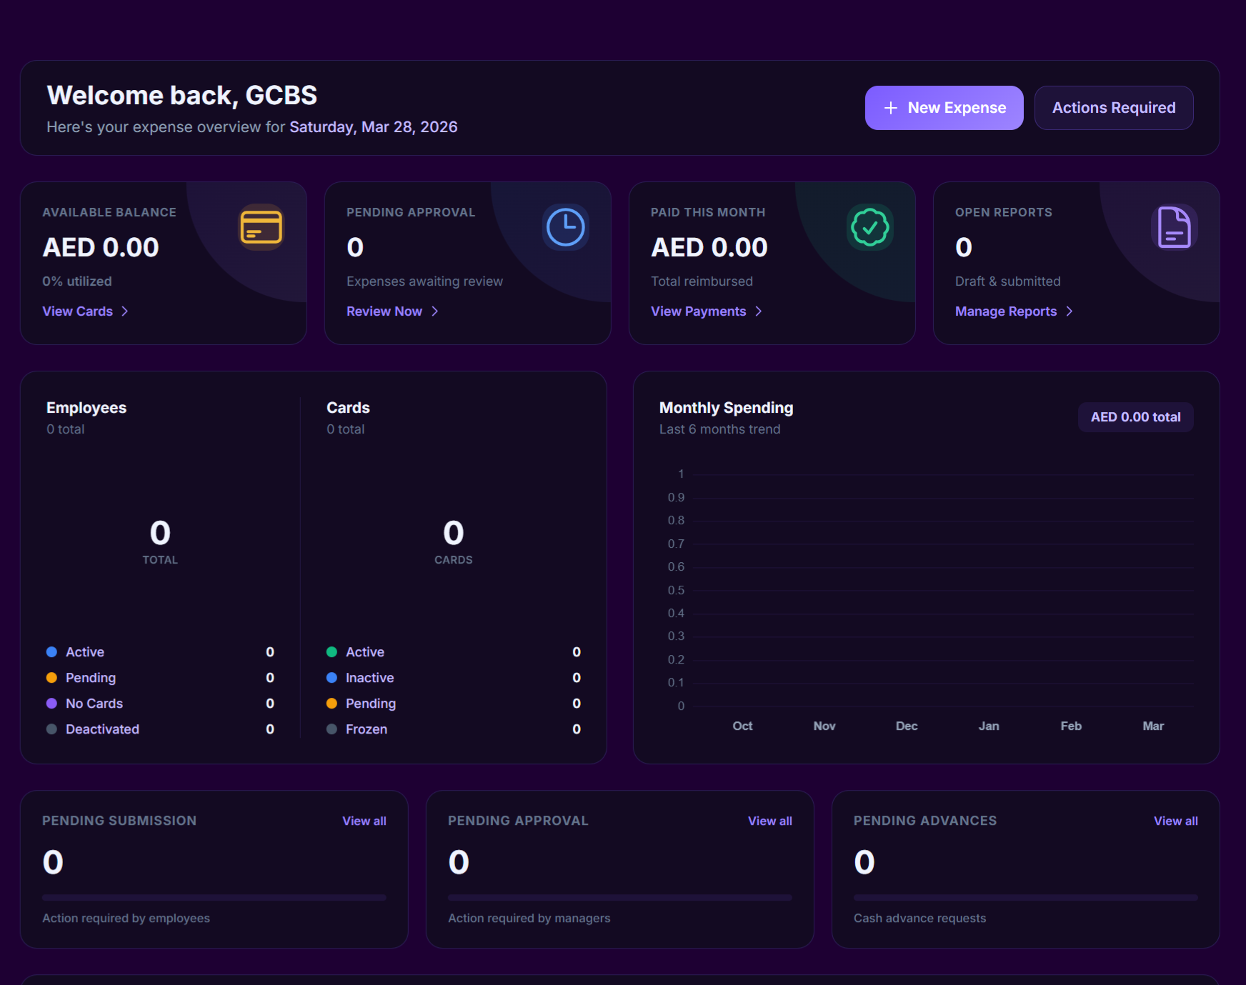The width and height of the screenshot is (1246, 985).
Task: Click the New Expense button
Action: [944, 107]
